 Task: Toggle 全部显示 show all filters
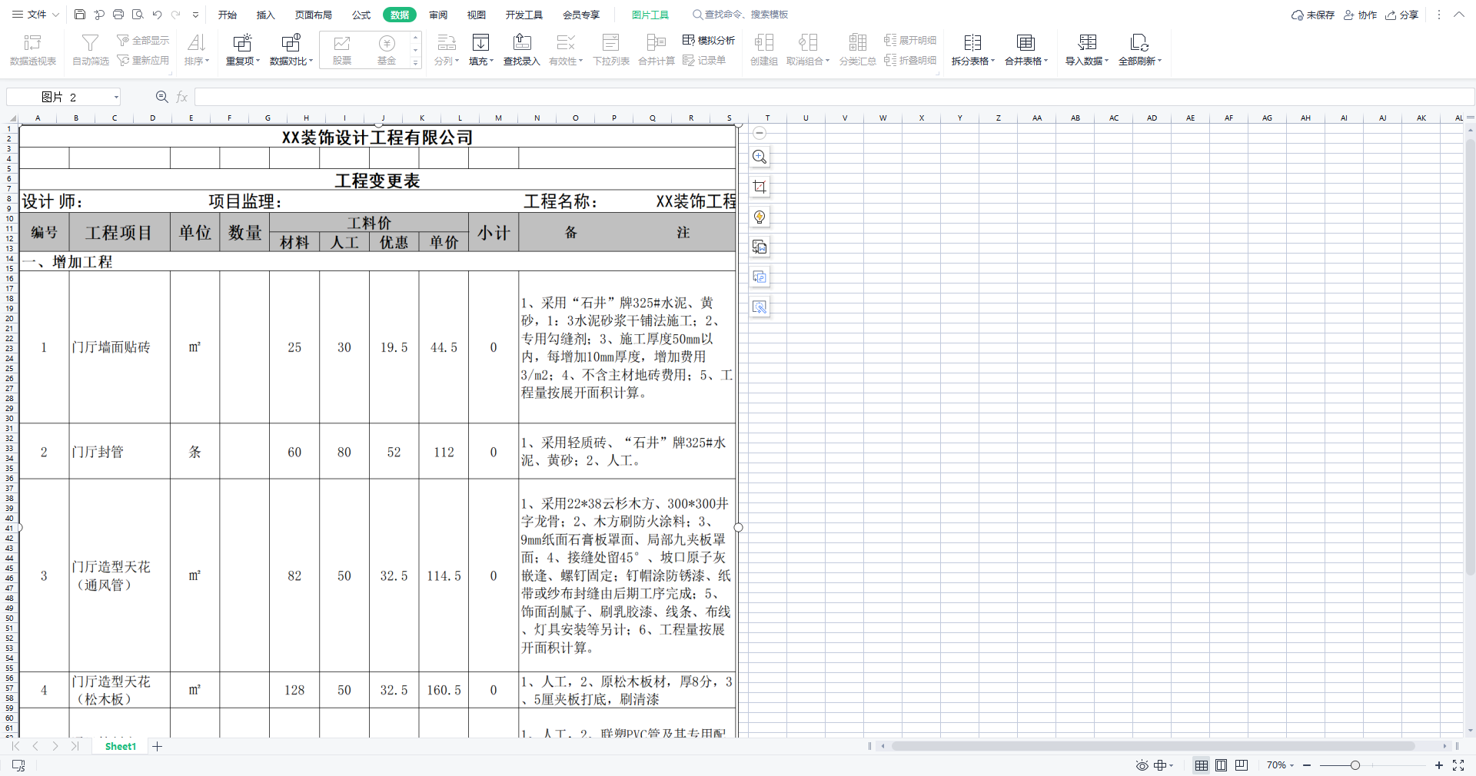click(143, 39)
